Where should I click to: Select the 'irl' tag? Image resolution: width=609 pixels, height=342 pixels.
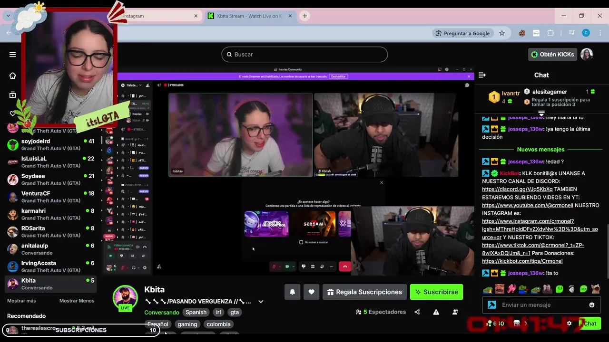(x=218, y=313)
